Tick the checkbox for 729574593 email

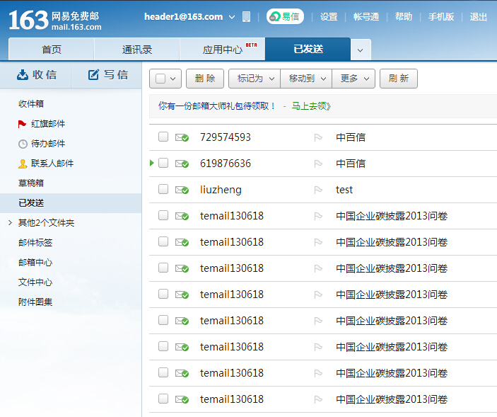point(163,137)
